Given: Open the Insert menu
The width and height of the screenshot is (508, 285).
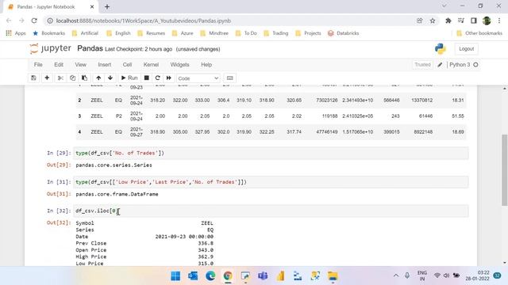Looking at the screenshot, I should click(104, 65).
